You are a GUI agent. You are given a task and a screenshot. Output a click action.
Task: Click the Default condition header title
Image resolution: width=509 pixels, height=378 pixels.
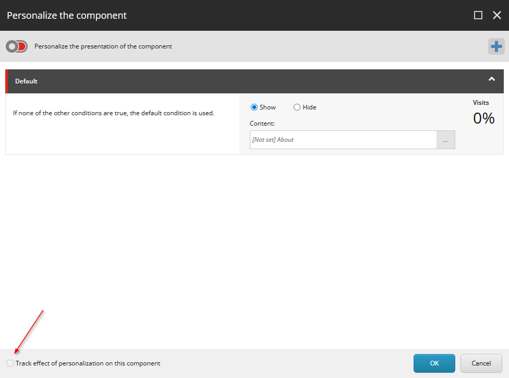[26, 81]
